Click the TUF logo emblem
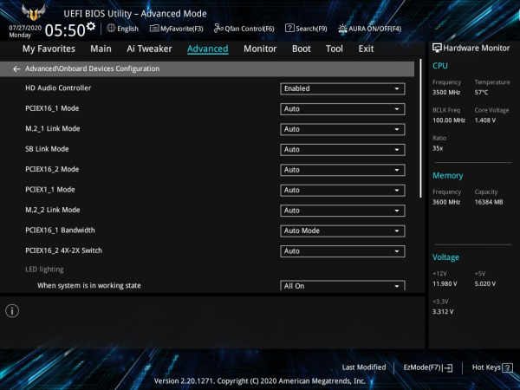Image resolution: width=520 pixels, height=390 pixels. pyautogui.click(x=33, y=13)
